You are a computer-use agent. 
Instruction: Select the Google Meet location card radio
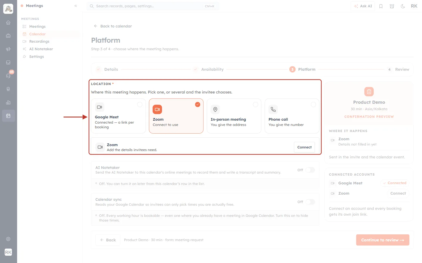click(x=140, y=104)
